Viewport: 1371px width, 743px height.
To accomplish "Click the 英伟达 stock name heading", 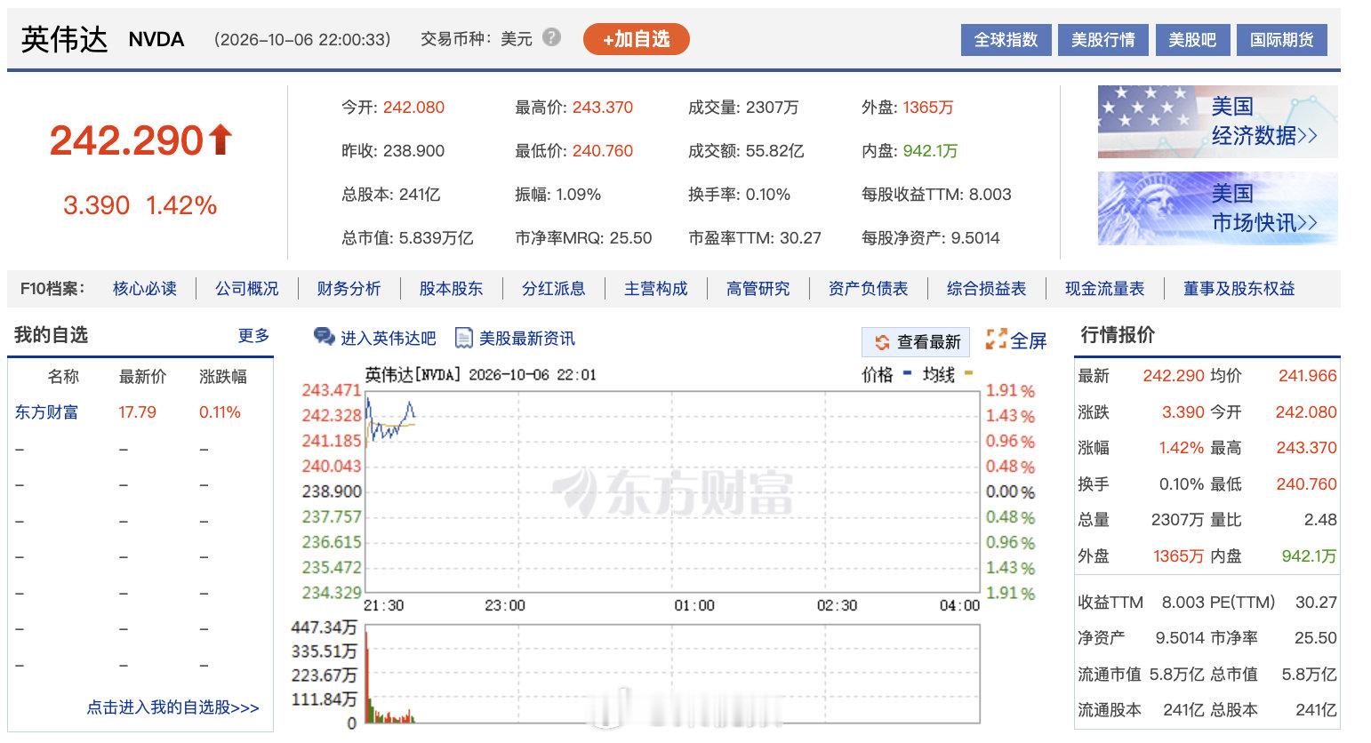I will click(64, 39).
